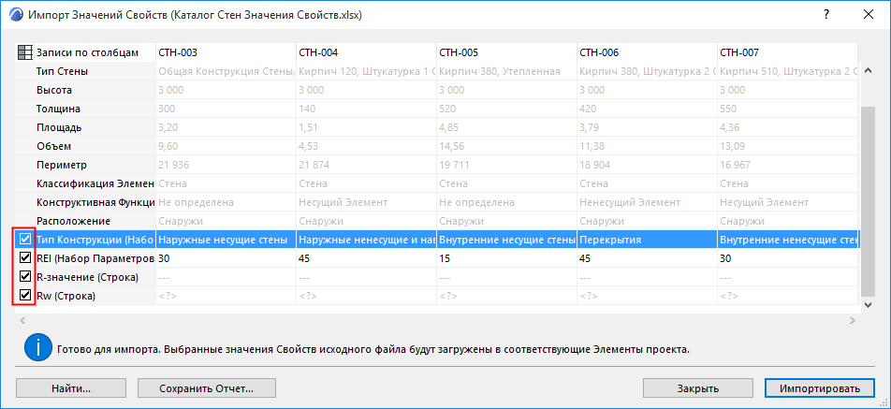Click the records-by-columns table grid icon
The height and width of the screenshot is (409, 891).
click(x=25, y=52)
